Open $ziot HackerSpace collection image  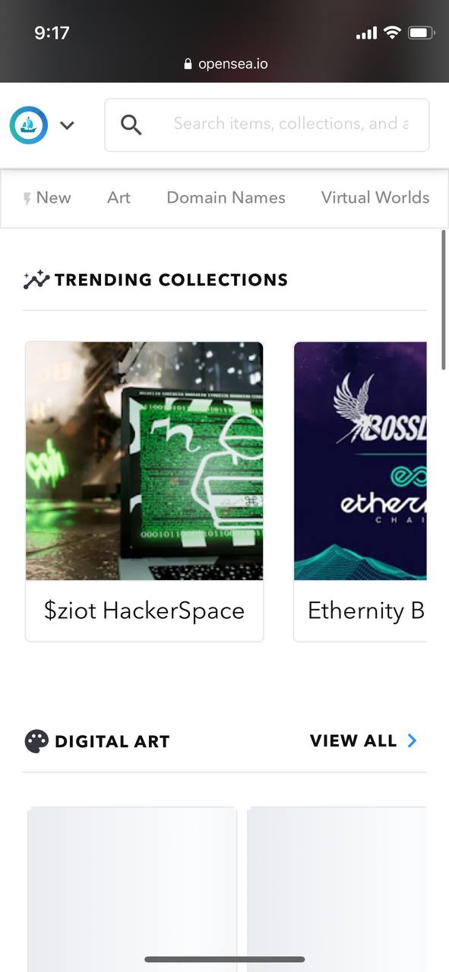click(144, 461)
